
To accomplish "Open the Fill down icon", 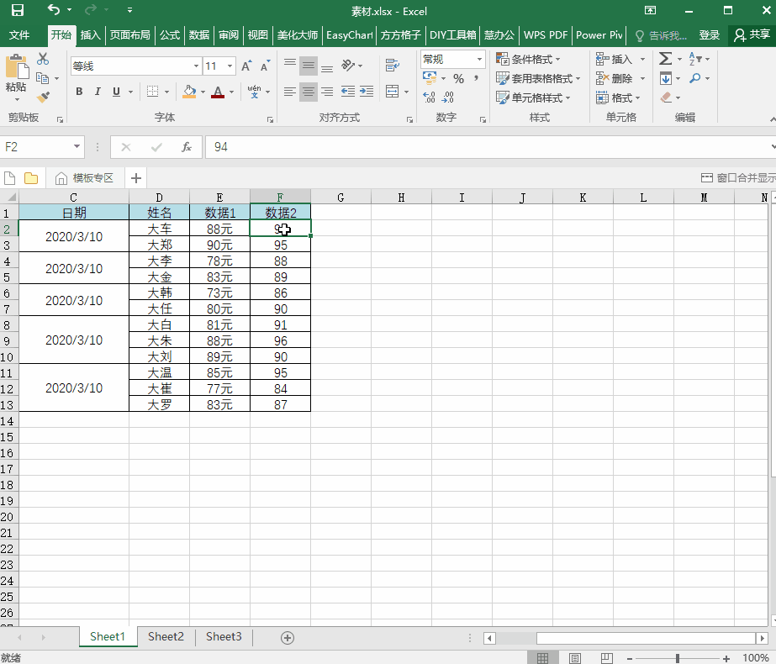I will point(666,78).
